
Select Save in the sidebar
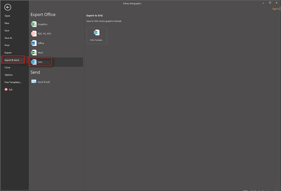click(7, 31)
